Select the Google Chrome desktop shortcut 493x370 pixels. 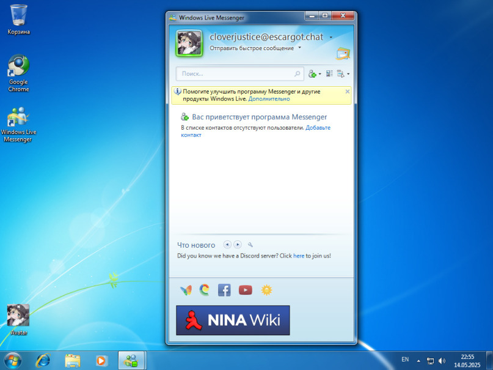click(18, 73)
